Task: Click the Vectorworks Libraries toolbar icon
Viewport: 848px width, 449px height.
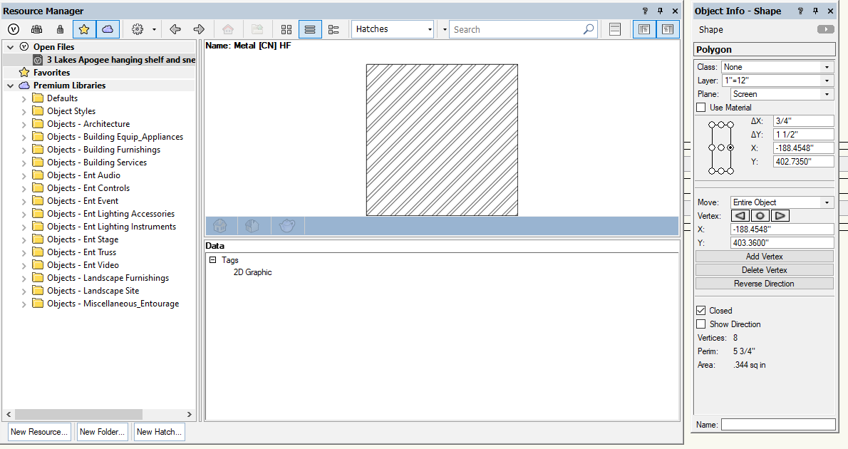Action: pos(14,29)
